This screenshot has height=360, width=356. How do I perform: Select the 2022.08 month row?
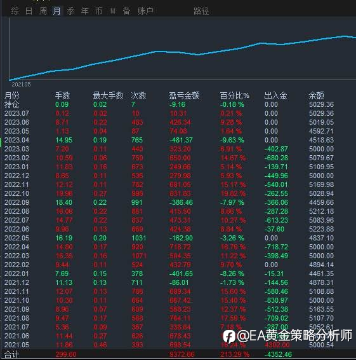[x=169, y=211]
